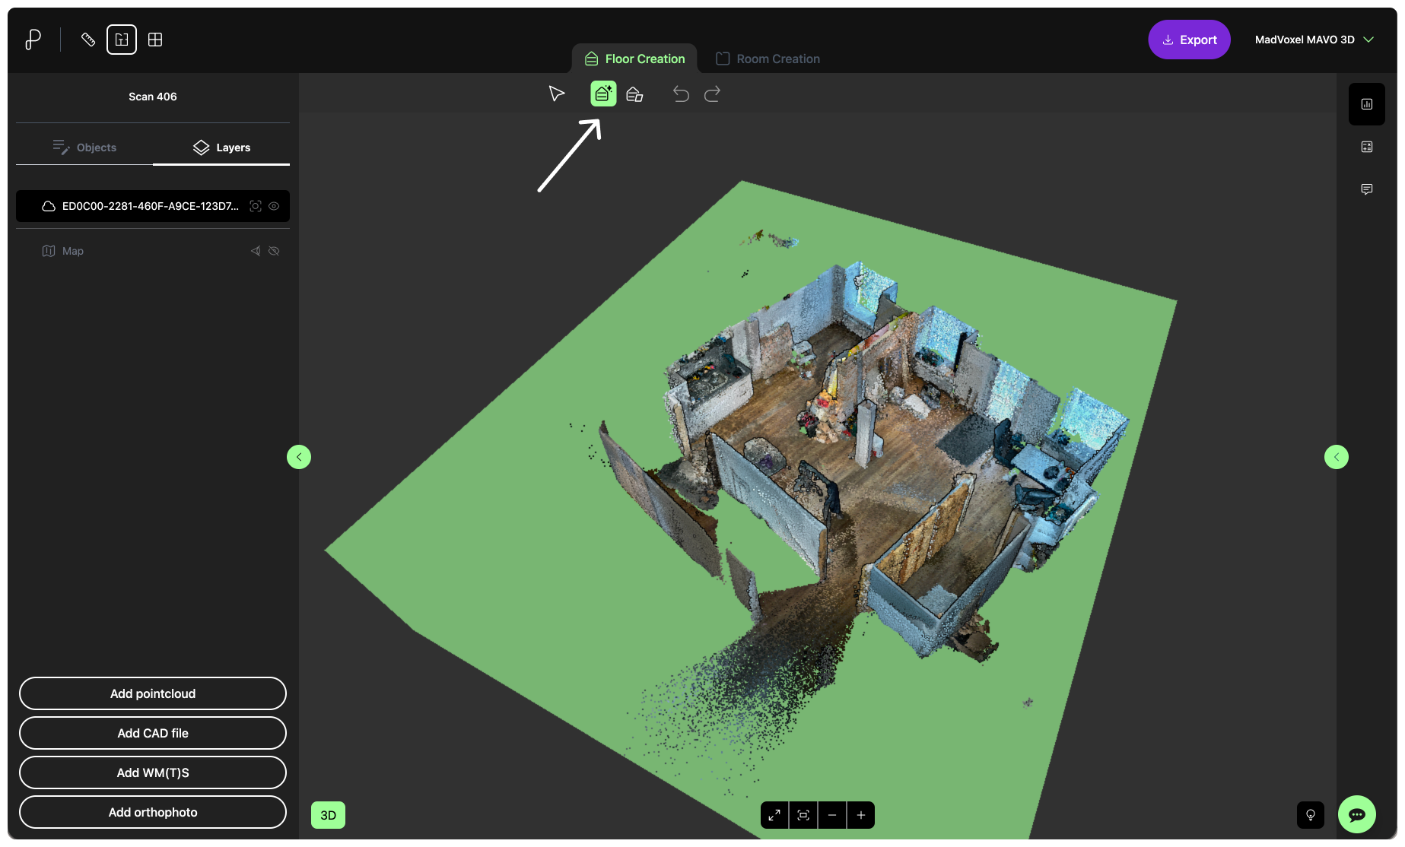Click Add pointcloud button

[153, 693]
